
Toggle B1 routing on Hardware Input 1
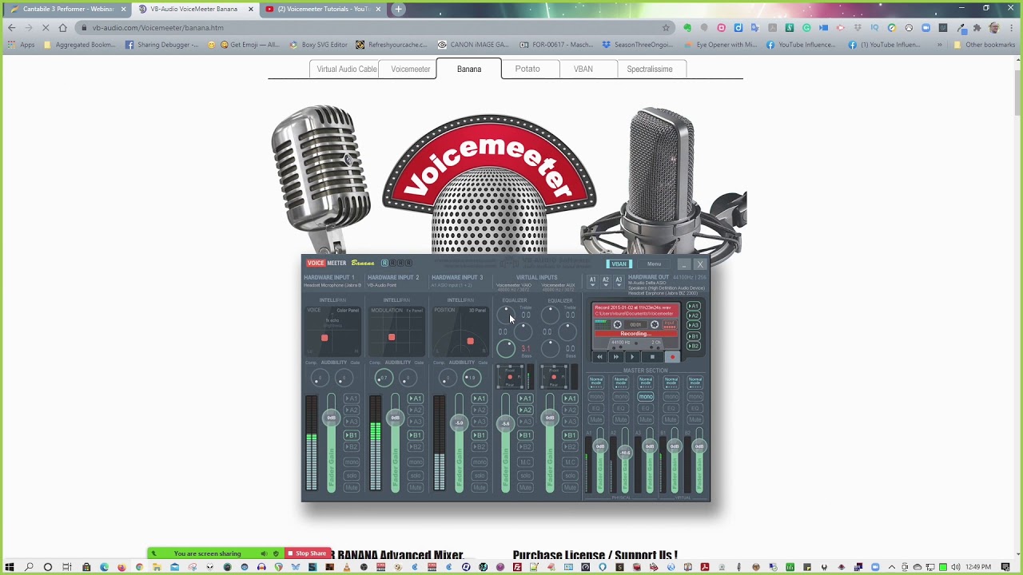click(x=352, y=435)
